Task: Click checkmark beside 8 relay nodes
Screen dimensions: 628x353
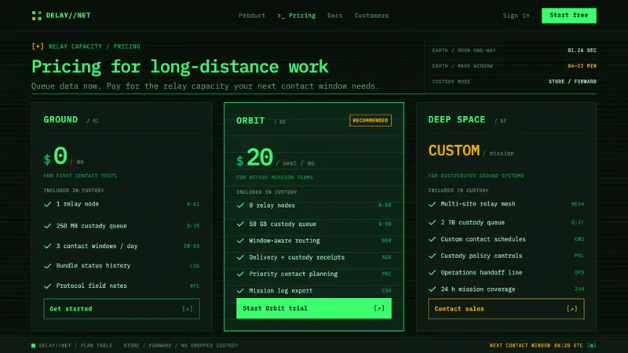Action: 240,206
